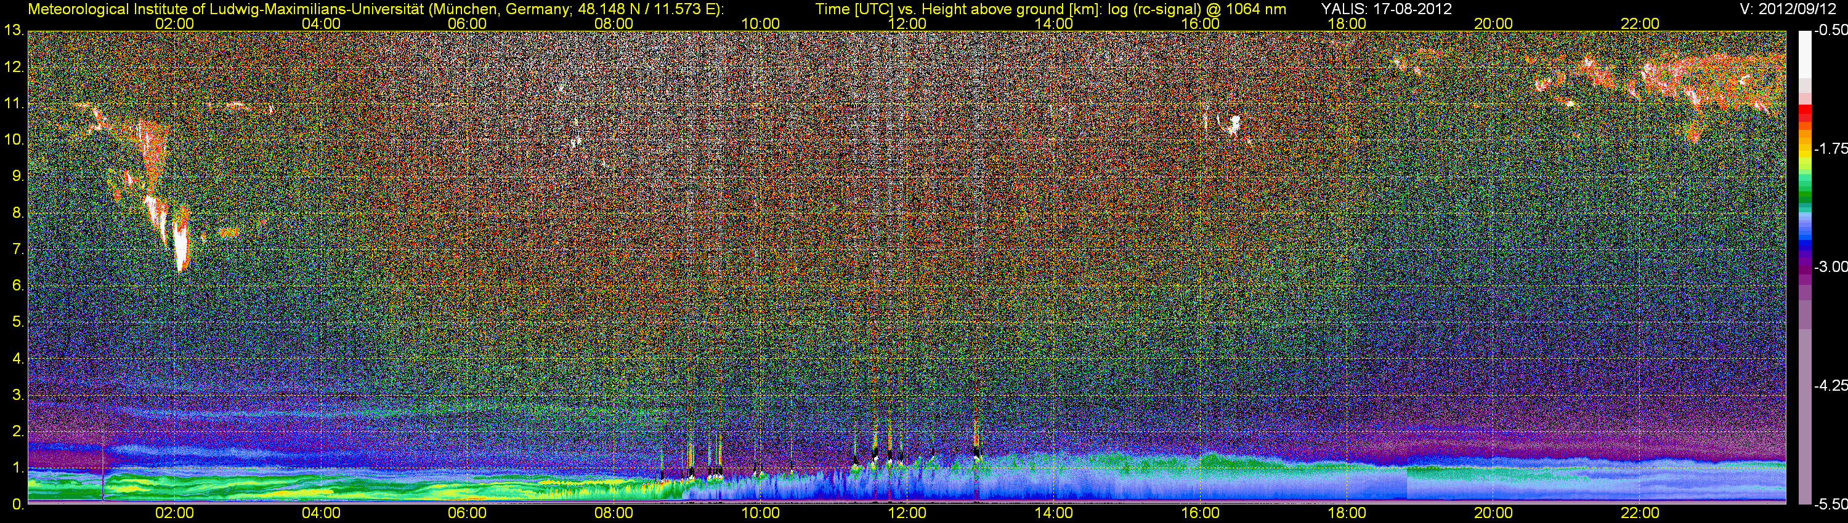
Task: Click the 06:00 label on the bottom time axis
Action: [467, 513]
